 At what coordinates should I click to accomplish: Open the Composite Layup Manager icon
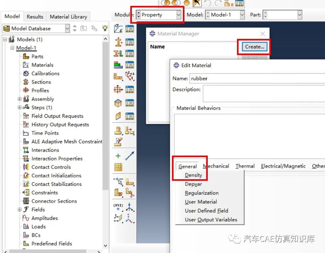130,65
